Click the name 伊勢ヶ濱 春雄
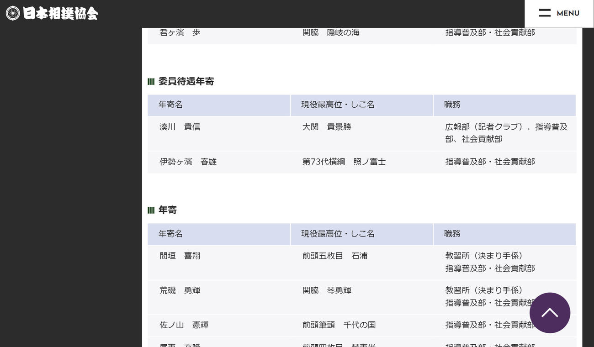594x347 pixels. coord(188,162)
